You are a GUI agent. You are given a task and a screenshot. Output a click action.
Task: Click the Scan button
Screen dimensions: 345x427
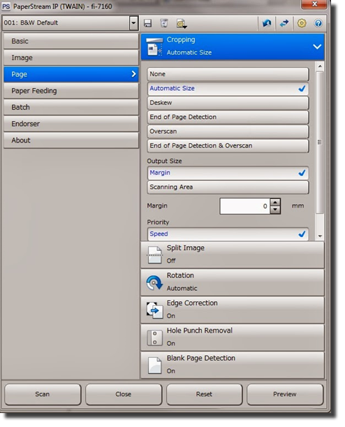[x=43, y=394]
